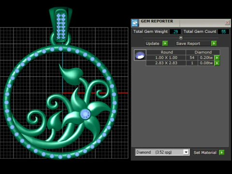Click the green arrow beside Set Material
Viewport: 232px width, 174px height.
pyautogui.click(x=222, y=152)
